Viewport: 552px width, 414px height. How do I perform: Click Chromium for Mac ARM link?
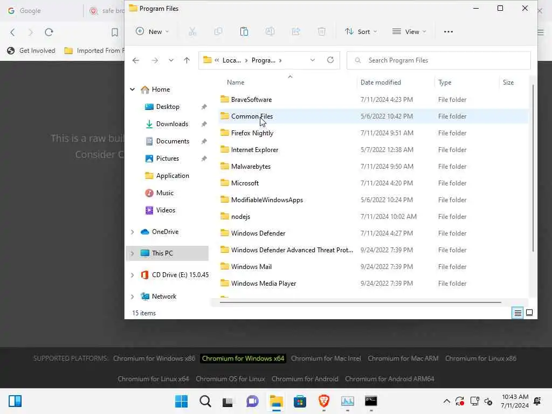(x=403, y=358)
